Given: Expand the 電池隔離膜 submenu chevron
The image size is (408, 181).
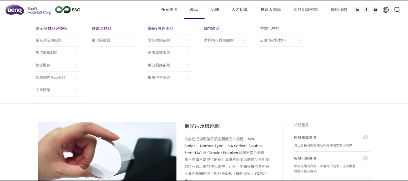Looking at the screenshot, I should 132,41.
